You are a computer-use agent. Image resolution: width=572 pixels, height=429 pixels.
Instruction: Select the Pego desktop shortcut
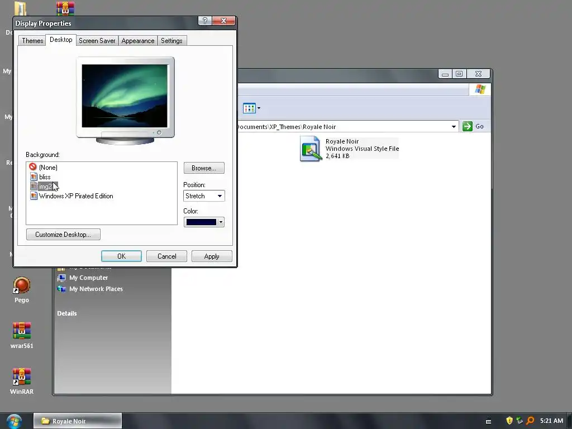22,290
